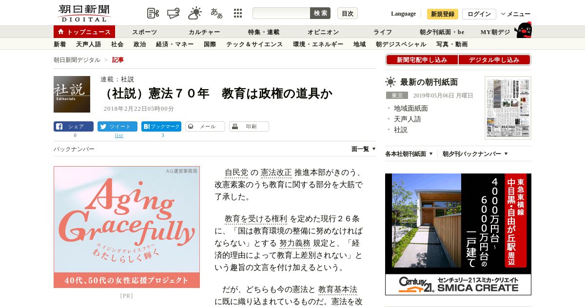Open the weather sun-cloud icon
585x307 pixels.
click(195, 13)
